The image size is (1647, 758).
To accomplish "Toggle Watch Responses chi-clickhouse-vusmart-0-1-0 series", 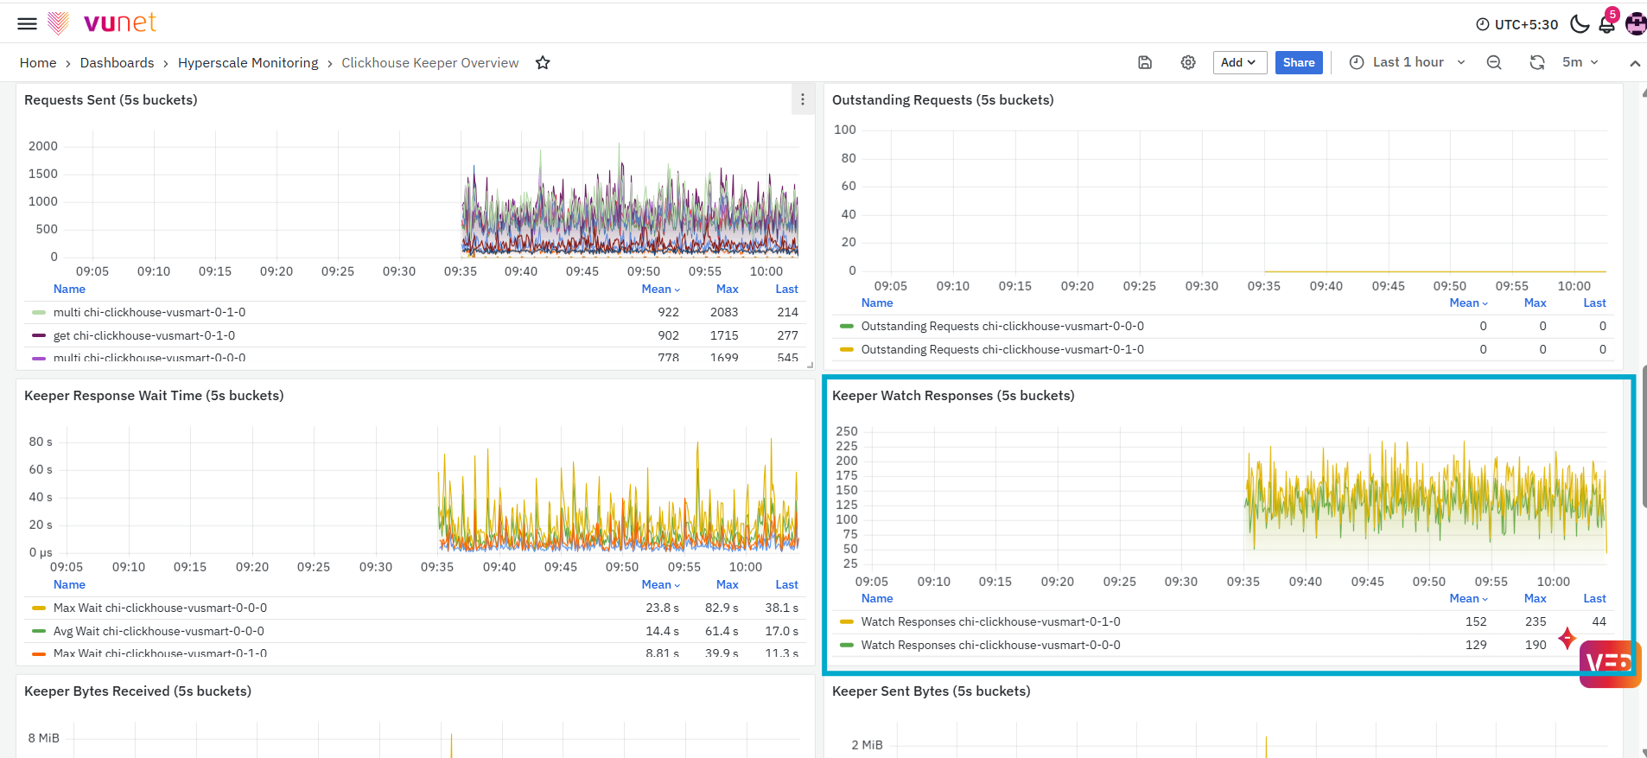I will tap(991, 621).
